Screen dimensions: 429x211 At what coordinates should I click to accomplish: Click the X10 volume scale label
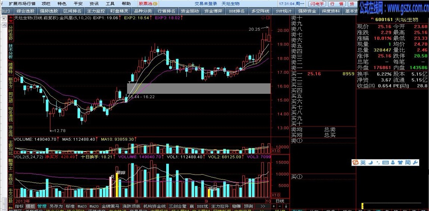point(275,195)
